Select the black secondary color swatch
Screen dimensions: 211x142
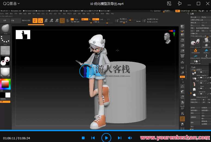click(2, 95)
